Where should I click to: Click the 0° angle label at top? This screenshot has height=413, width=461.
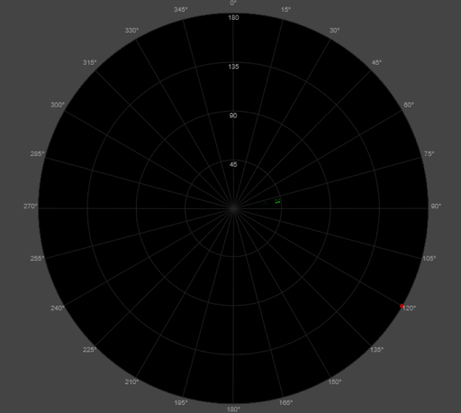233,3
